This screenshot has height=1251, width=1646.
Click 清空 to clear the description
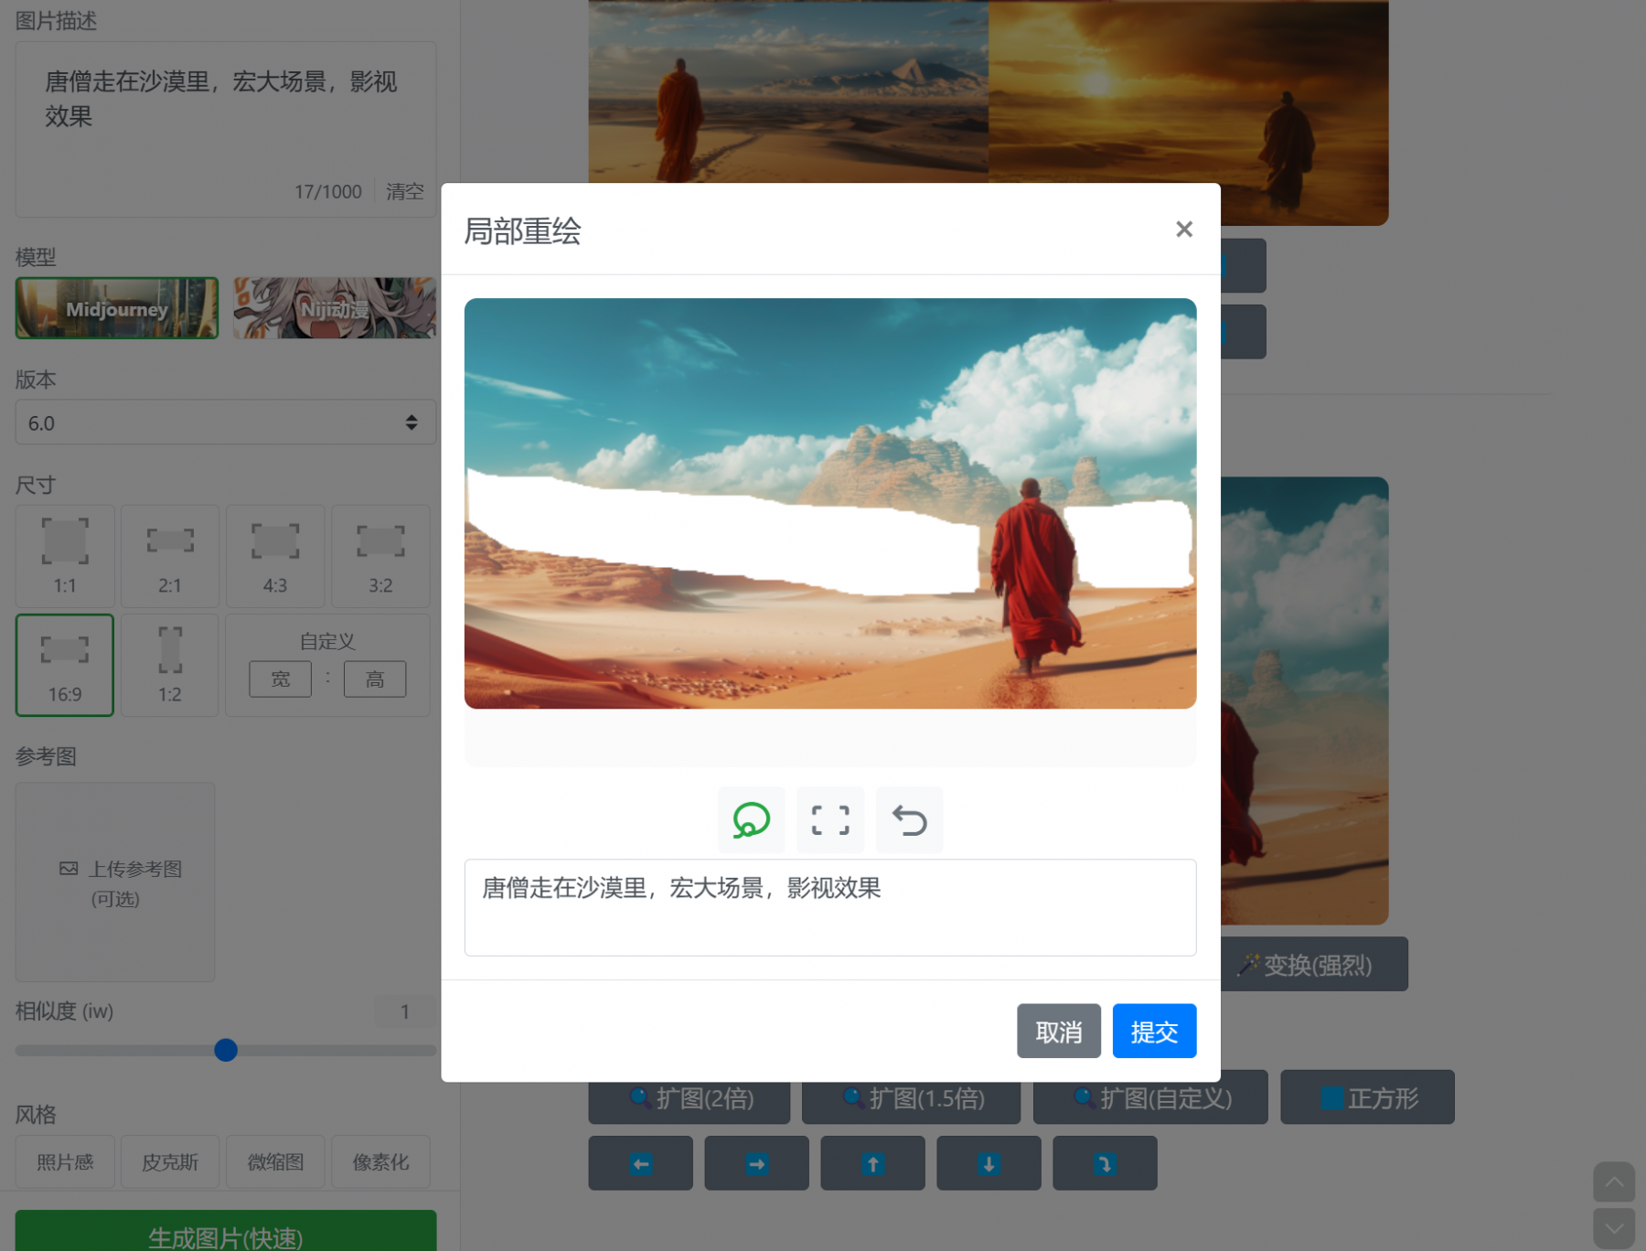pyautogui.click(x=405, y=192)
